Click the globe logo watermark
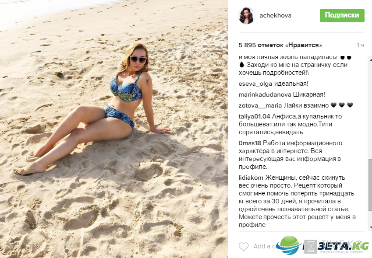Image resolution: width=372 pixels, height=258 pixels. point(290,245)
